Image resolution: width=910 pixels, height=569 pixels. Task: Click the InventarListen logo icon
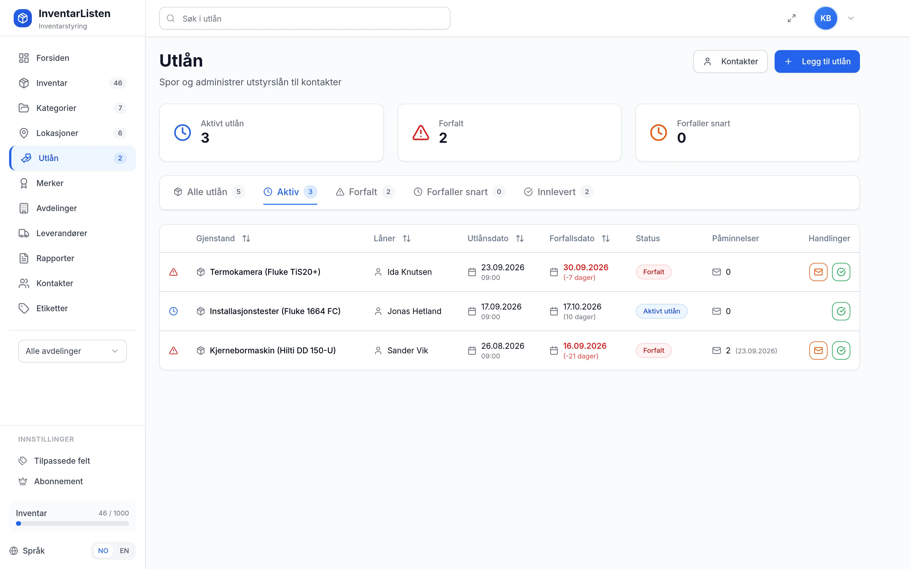pyautogui.click(x=23, y=18)
